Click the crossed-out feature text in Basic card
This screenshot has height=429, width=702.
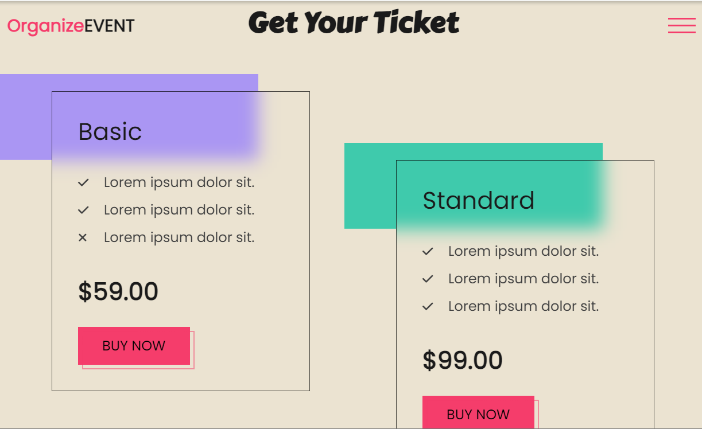[179, 237]
